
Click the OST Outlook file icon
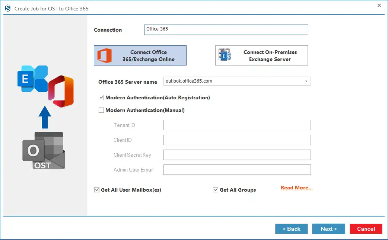[x=44, y=151]
